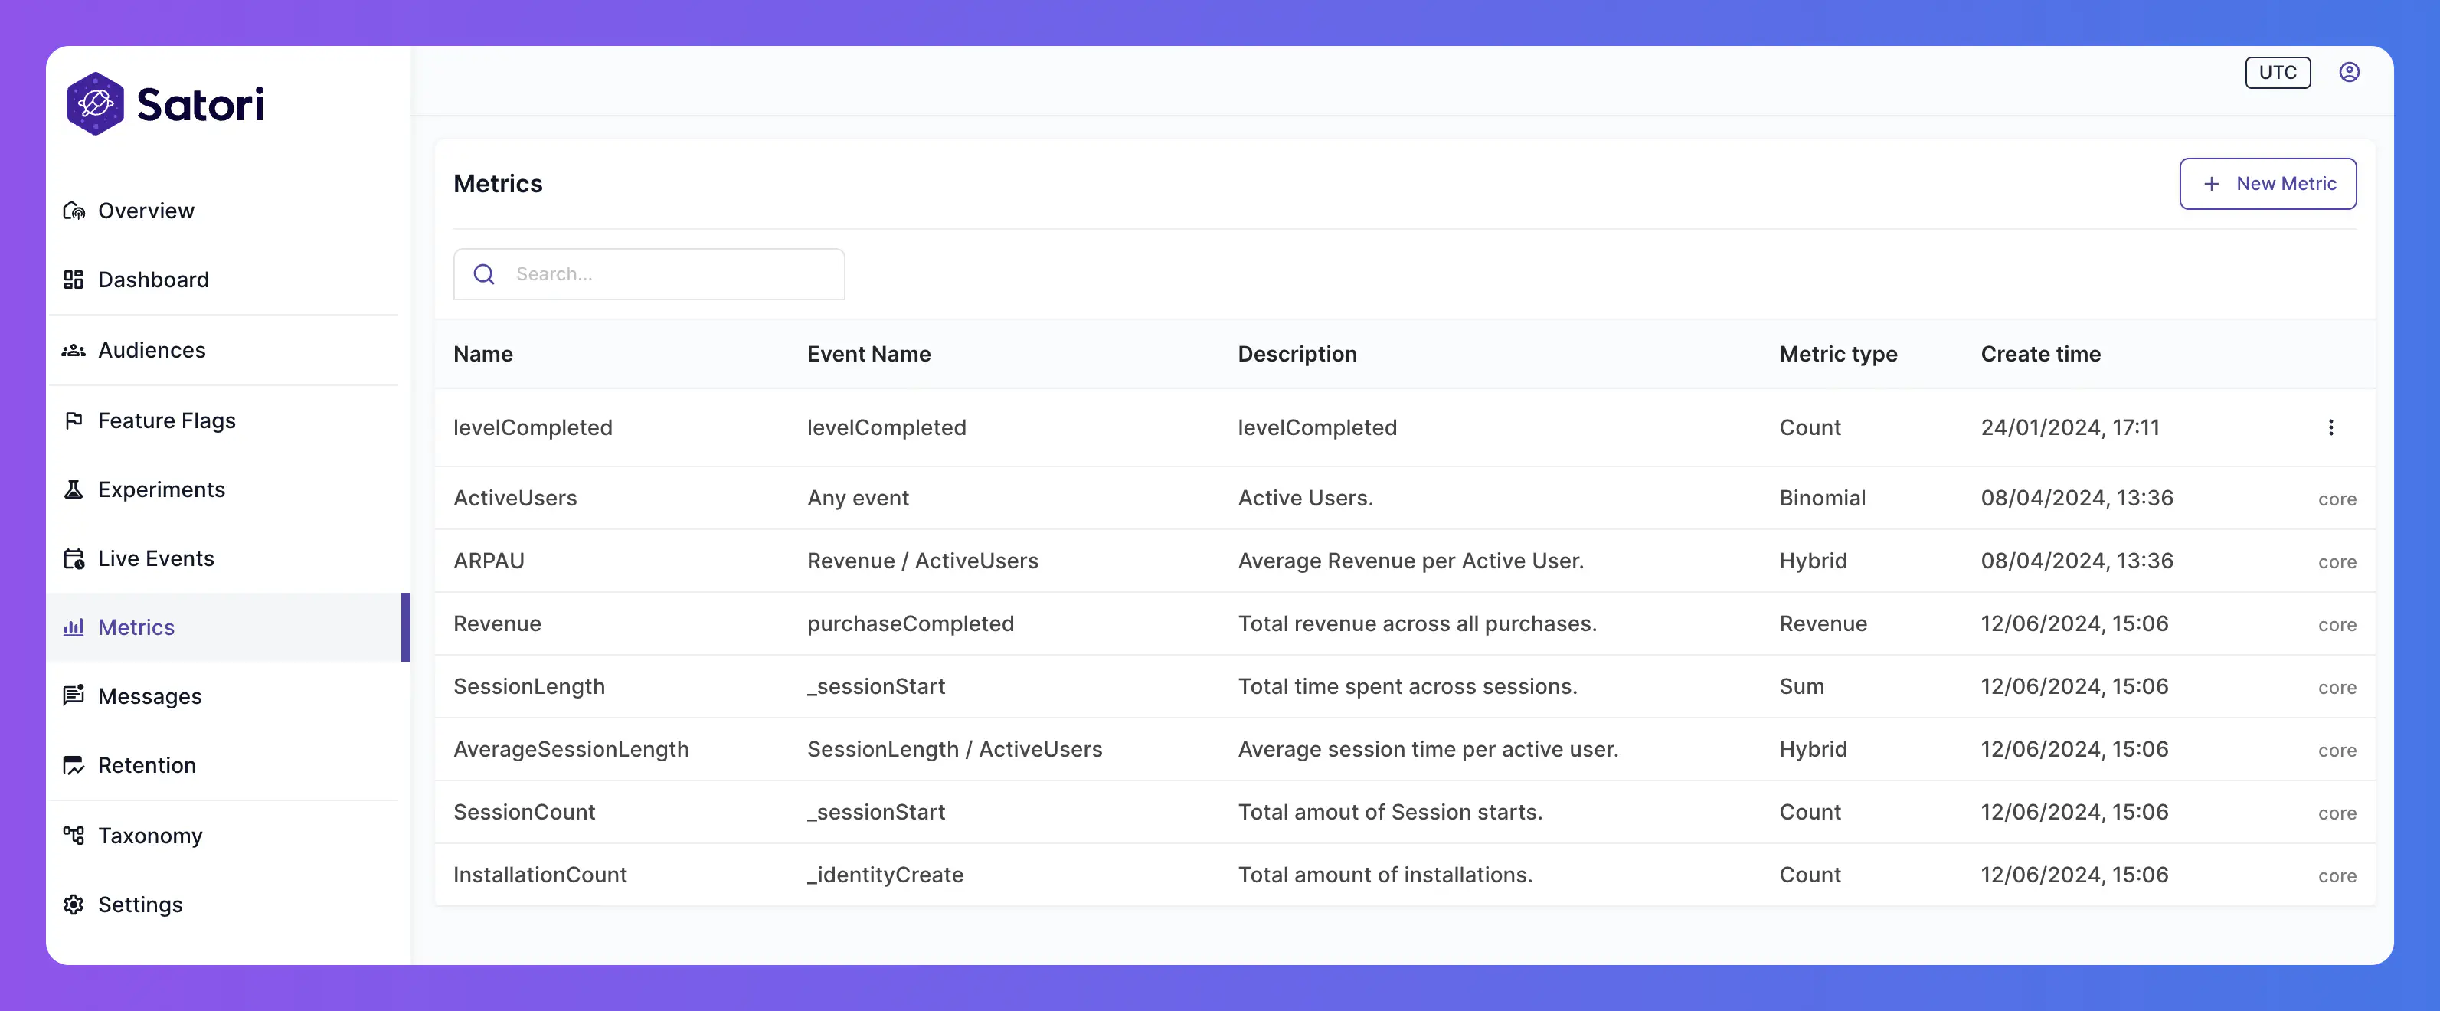This screenshot has width=2440, height=1011.
Task: Open Feature Flags section
Action: 166,418
